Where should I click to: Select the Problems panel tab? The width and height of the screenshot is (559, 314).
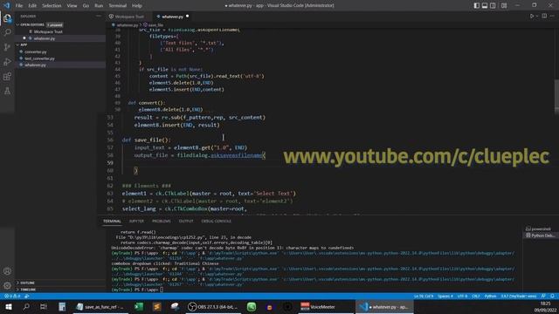(161, 221)
